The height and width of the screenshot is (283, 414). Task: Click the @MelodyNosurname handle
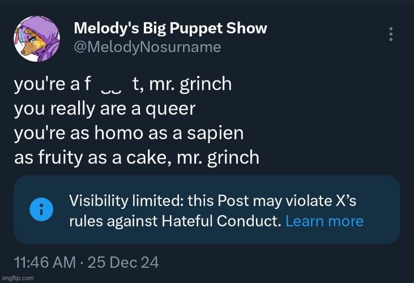147,47
